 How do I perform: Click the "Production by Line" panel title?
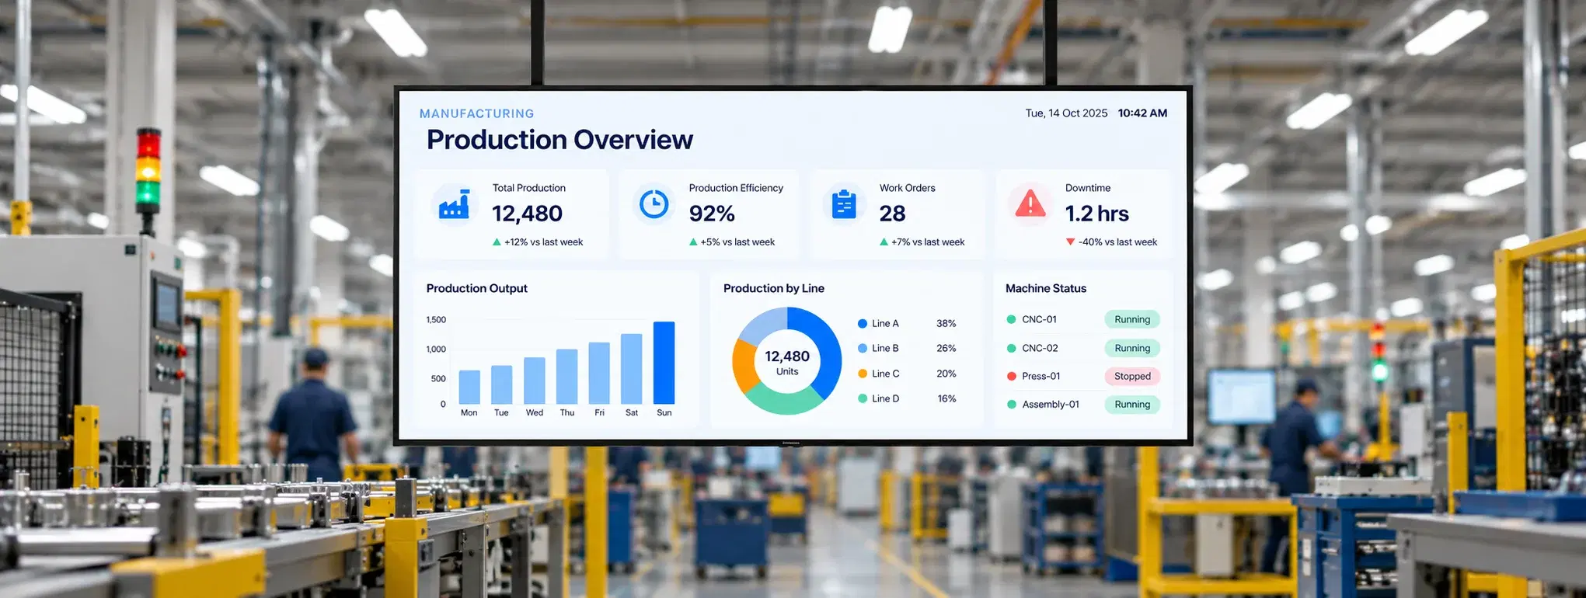coord(774,288)
